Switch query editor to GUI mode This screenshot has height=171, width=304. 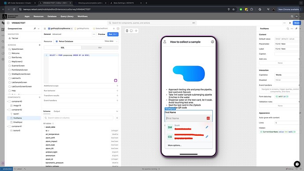coord(100,48)
